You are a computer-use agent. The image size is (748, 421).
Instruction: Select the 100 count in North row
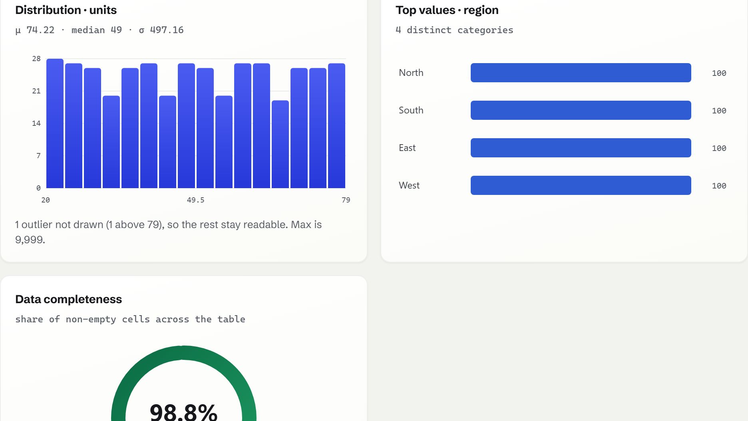[x=719, y=73]
